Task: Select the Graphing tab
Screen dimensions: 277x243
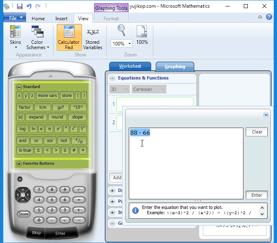Action: 175,67
